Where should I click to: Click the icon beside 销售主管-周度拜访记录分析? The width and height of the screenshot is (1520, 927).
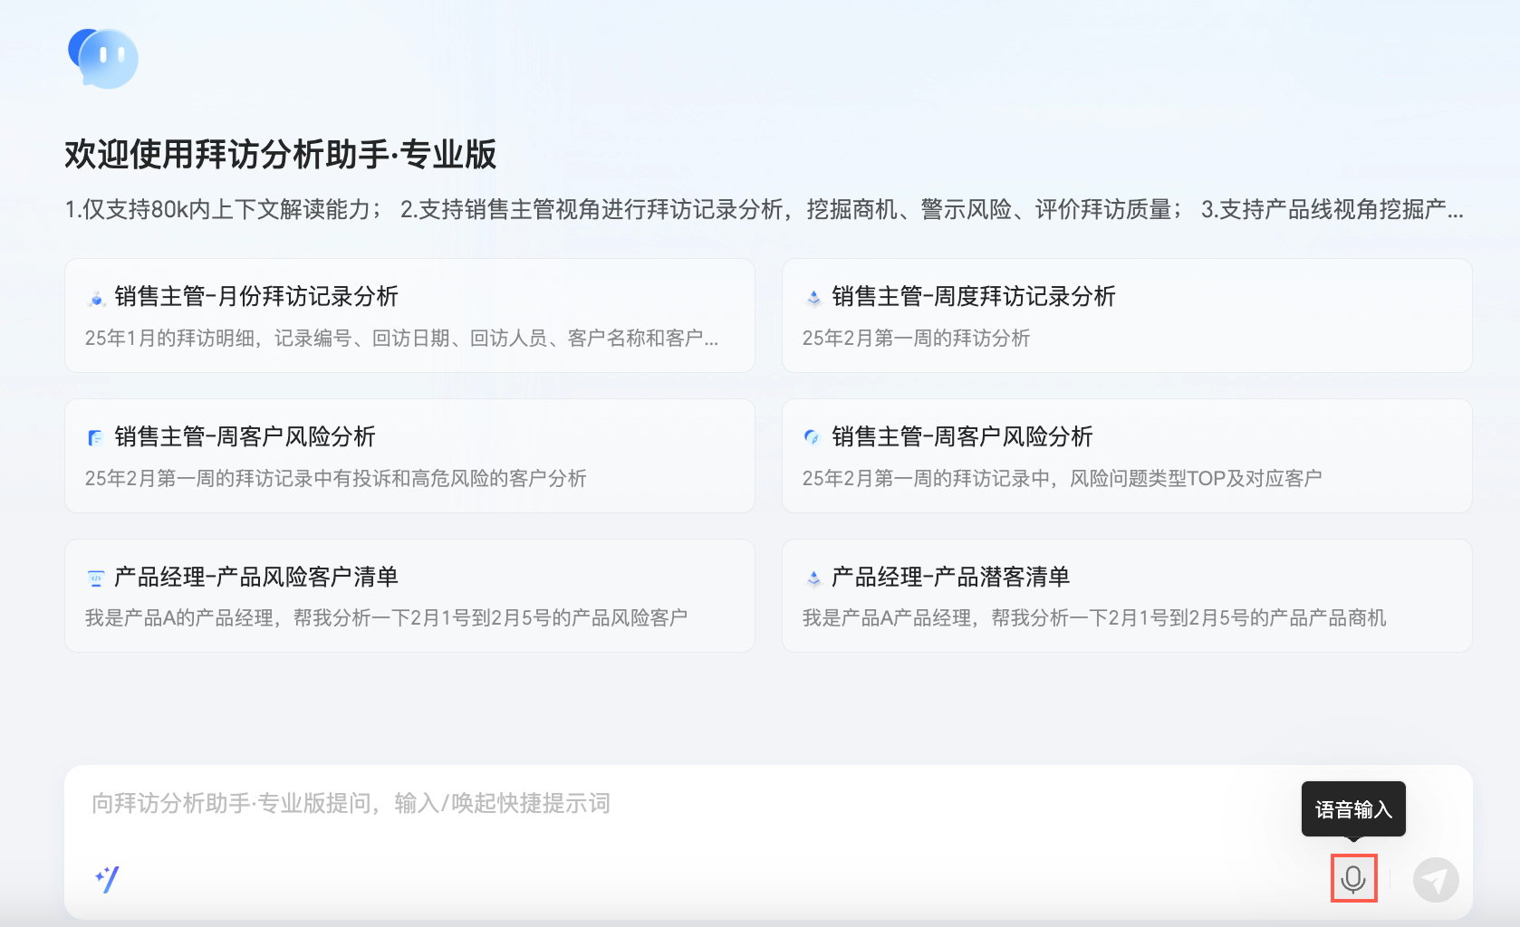[x=813, y=297]
